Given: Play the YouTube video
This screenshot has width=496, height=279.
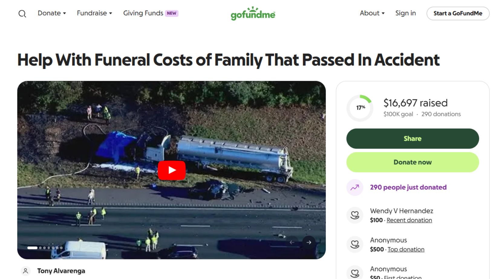Looking at the screenshot, I should 171,170.
